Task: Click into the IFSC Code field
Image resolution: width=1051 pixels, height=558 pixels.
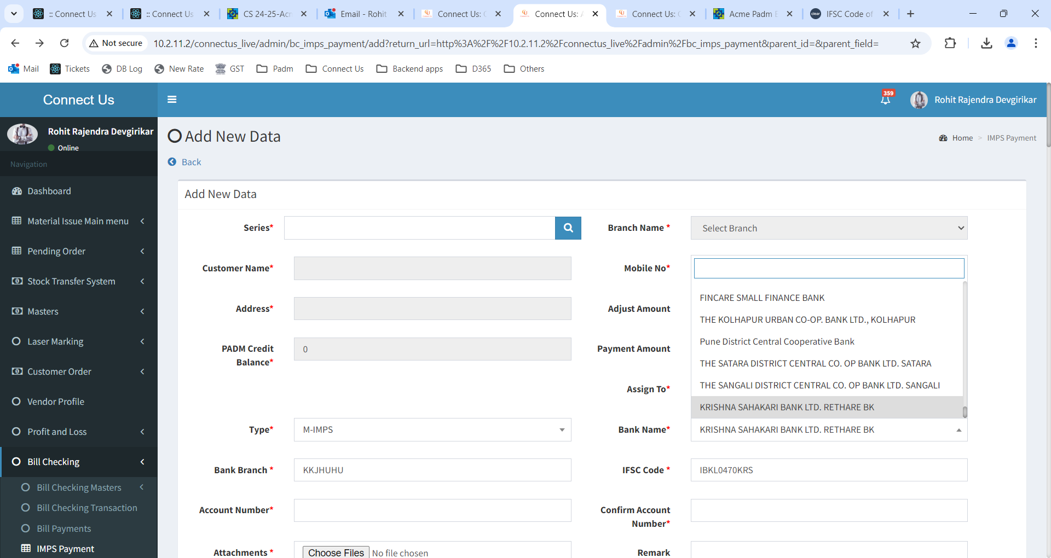Action: [x=829, y=470]
